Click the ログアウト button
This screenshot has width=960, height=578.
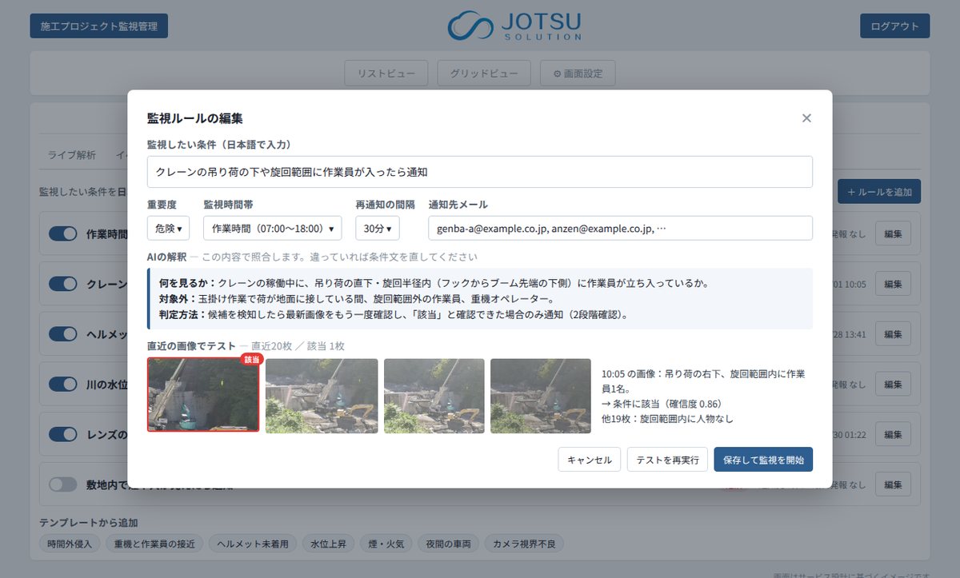(x=894, y=26)
